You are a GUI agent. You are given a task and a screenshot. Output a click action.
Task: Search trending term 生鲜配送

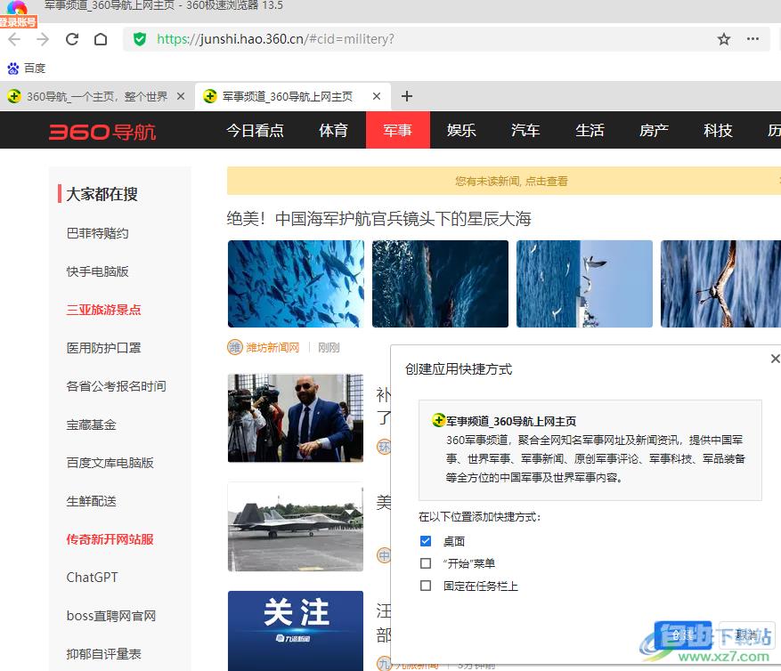[91, 501]
